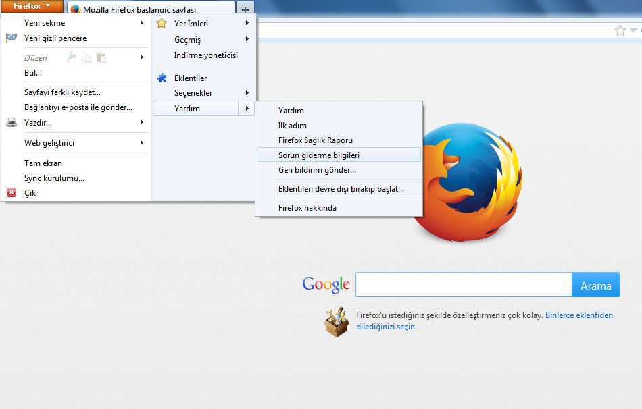The width and height of the screenshot is (642, 409).
Task: Expand Yer İmleri submenu arrow
Action: click(247, 24)
